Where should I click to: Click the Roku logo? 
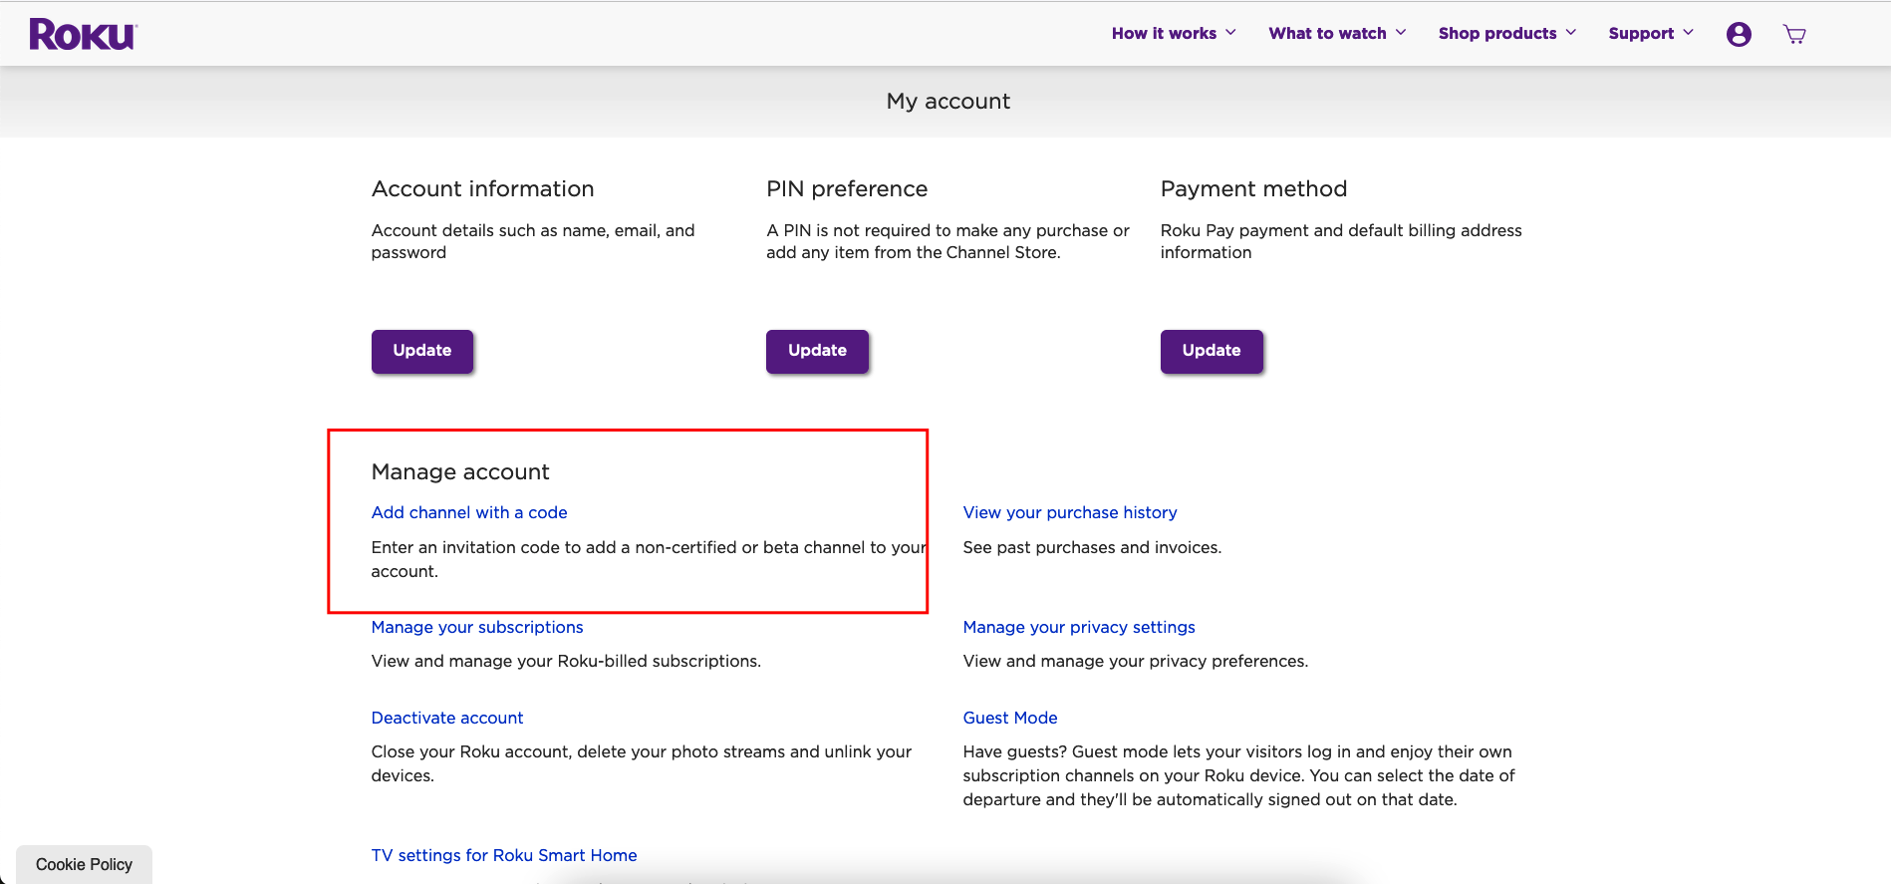click(83, 35)
